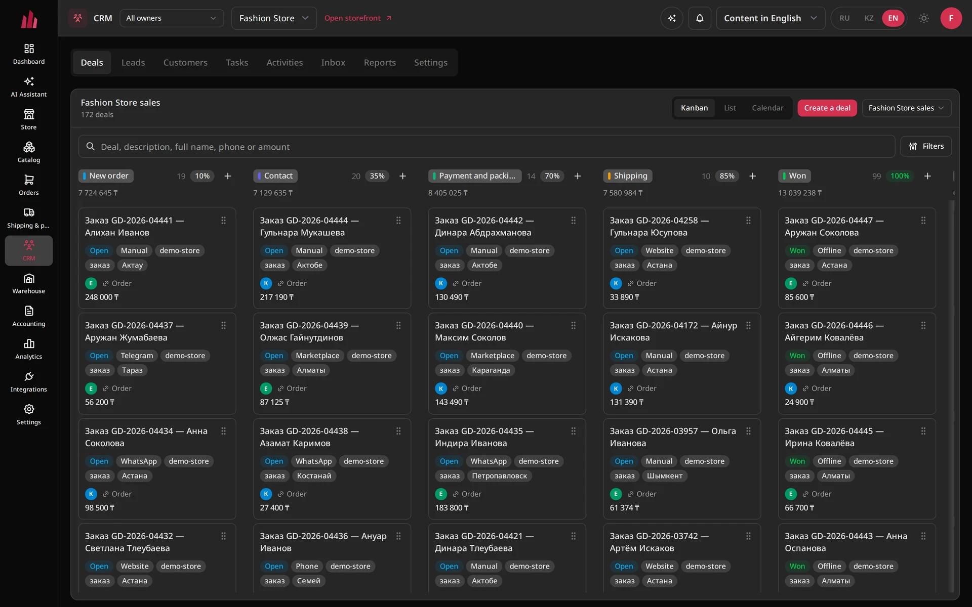This screenshot has width=972, height=607.
Task: Open deal card GD-2026-04440 Максим Соколов
Action: point(507,363)
